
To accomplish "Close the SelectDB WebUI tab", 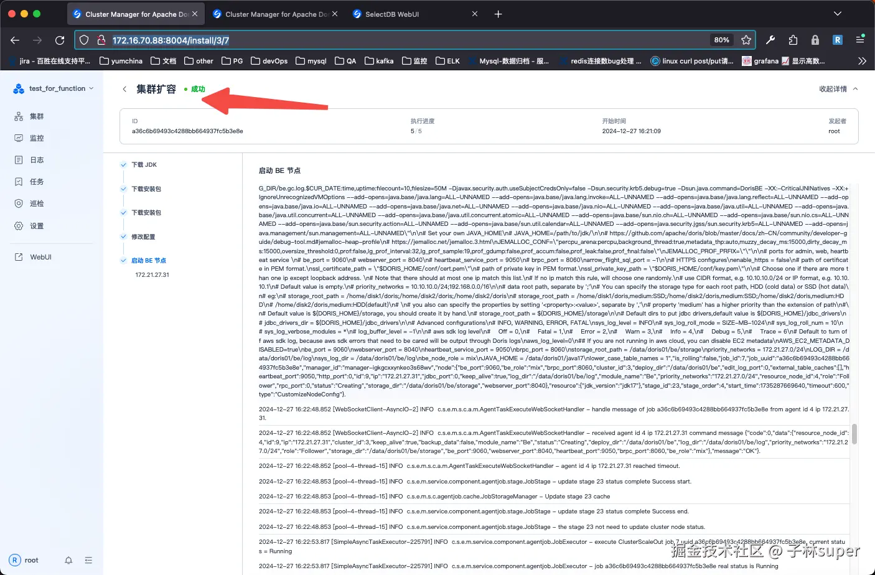I will coord(475,14).
